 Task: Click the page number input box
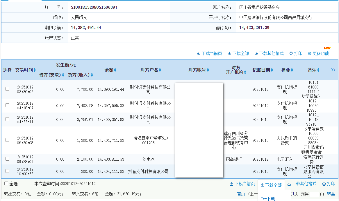pos(314,194)
